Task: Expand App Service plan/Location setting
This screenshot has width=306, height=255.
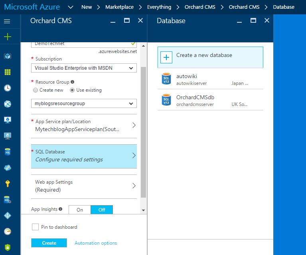Action: click(84, 126)
